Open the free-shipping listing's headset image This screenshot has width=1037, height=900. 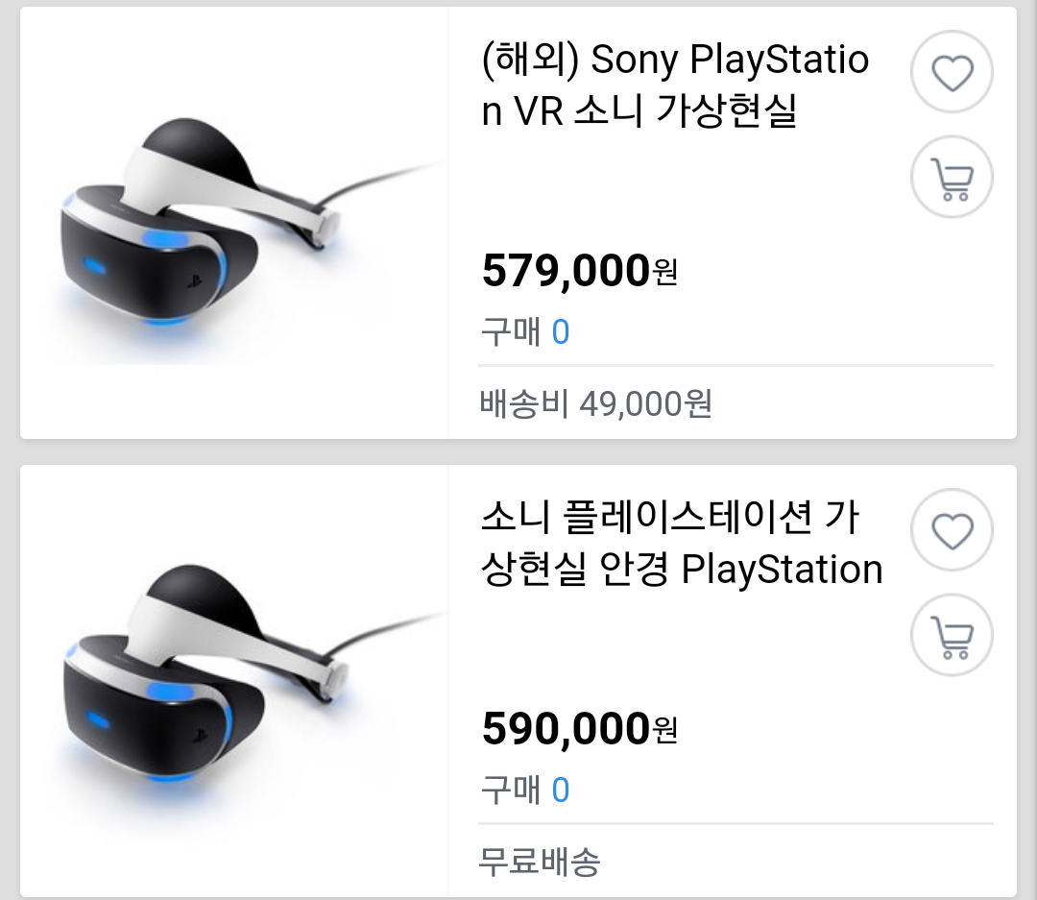pos(233,681)
